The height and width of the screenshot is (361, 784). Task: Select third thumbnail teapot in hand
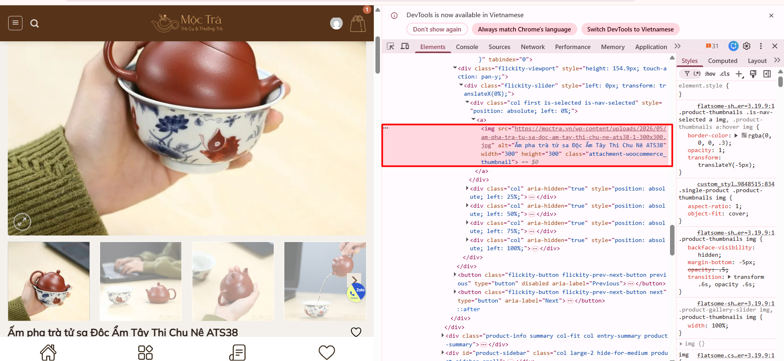pos(233,281)
